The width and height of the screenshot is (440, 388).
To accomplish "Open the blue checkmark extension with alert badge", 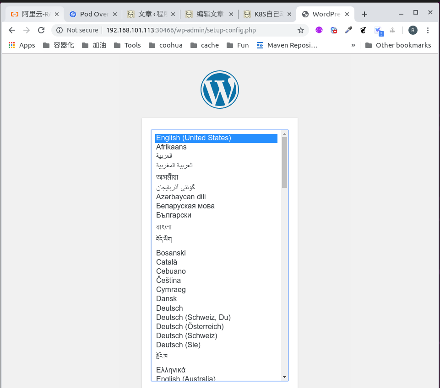I will click(379, 31).
